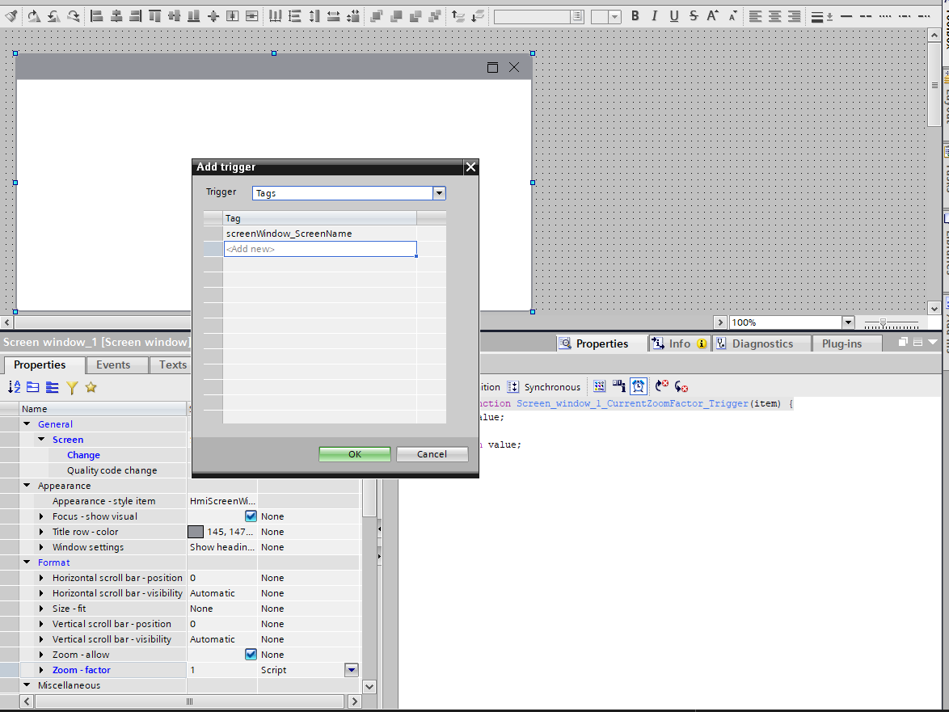Click the format painter brush icon
Viewport: 949px width, 712px height.
click(x=11, y=16)
